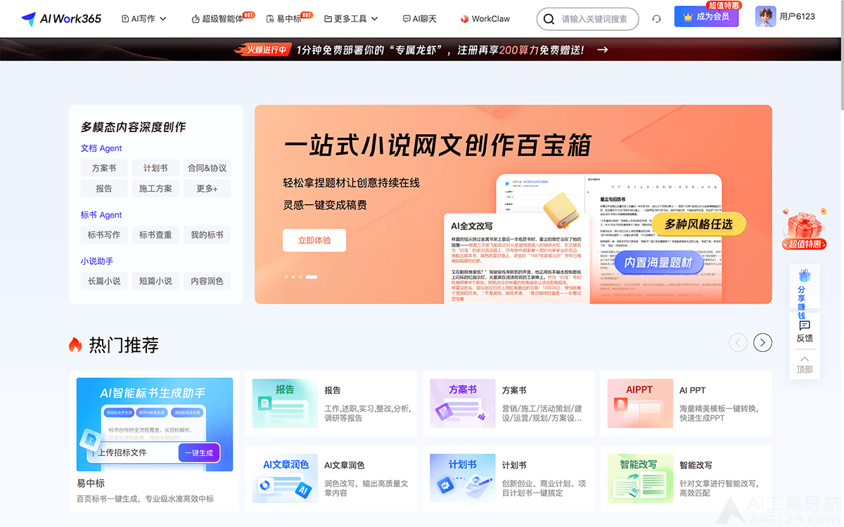The image size is (844, 527).
Task: Select the second carousel indicator dot
Action: click(293, 277)
